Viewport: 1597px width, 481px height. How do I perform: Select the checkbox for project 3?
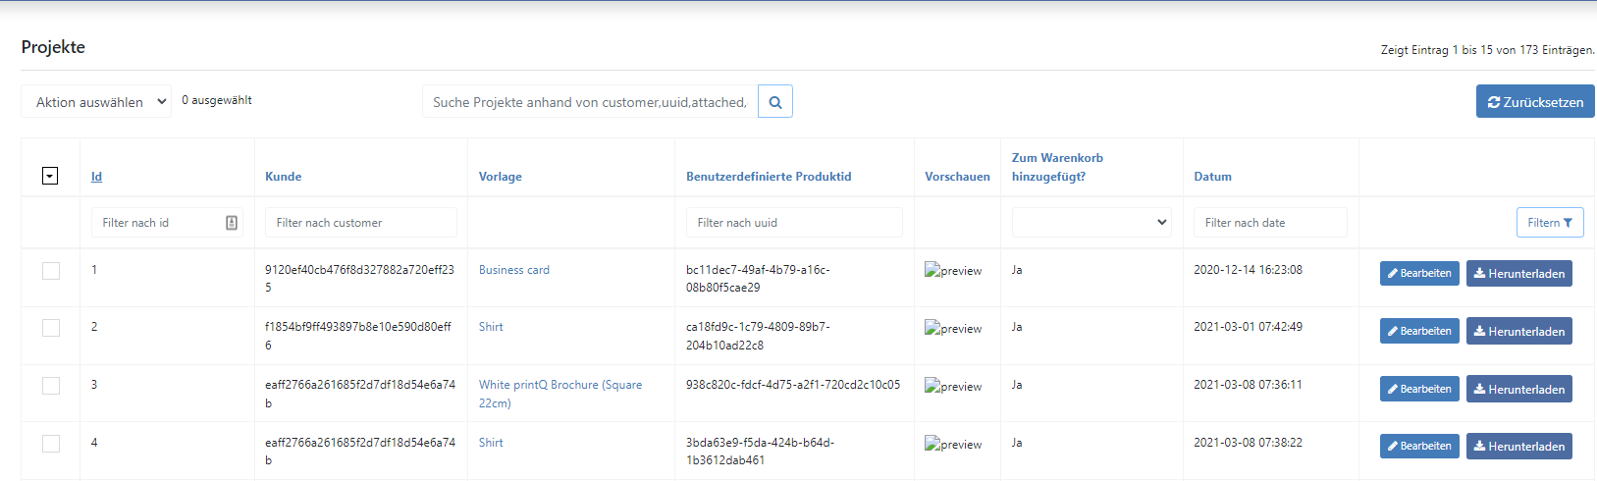(51, 386)
